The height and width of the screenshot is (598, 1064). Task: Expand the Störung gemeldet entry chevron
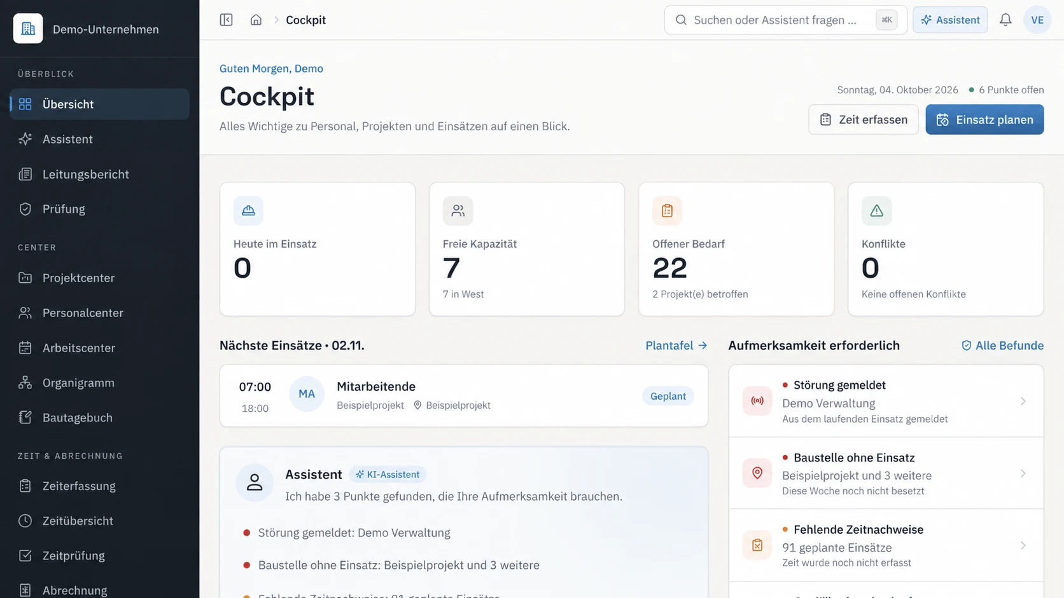[1023, 401]
